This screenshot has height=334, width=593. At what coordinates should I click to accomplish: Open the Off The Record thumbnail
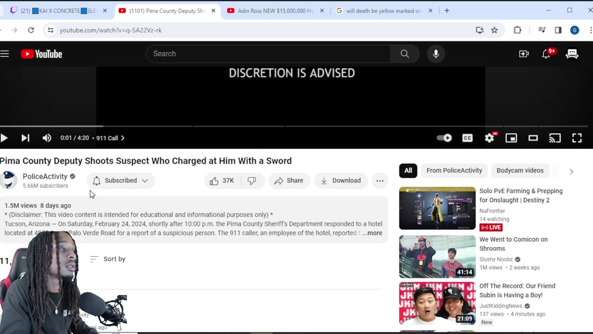[437, 303]
